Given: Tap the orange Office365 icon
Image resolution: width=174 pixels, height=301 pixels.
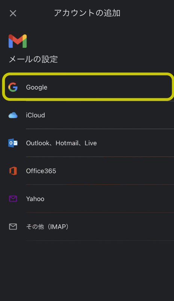Looking at the screenshot, I should pyautogui.click(x=13, y=171).
